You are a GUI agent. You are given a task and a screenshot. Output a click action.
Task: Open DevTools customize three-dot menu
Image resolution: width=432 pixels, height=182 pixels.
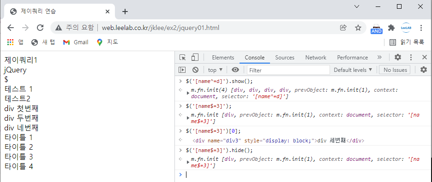[x=411, y=57]
